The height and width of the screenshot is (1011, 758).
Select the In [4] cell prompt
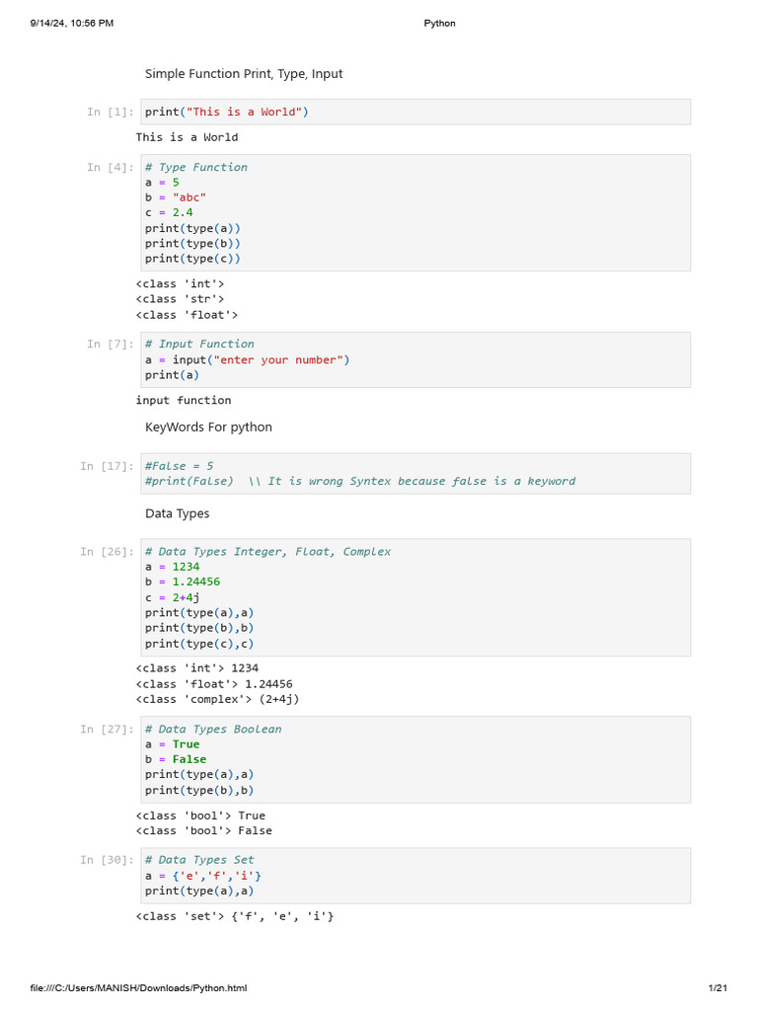[111, 168]
